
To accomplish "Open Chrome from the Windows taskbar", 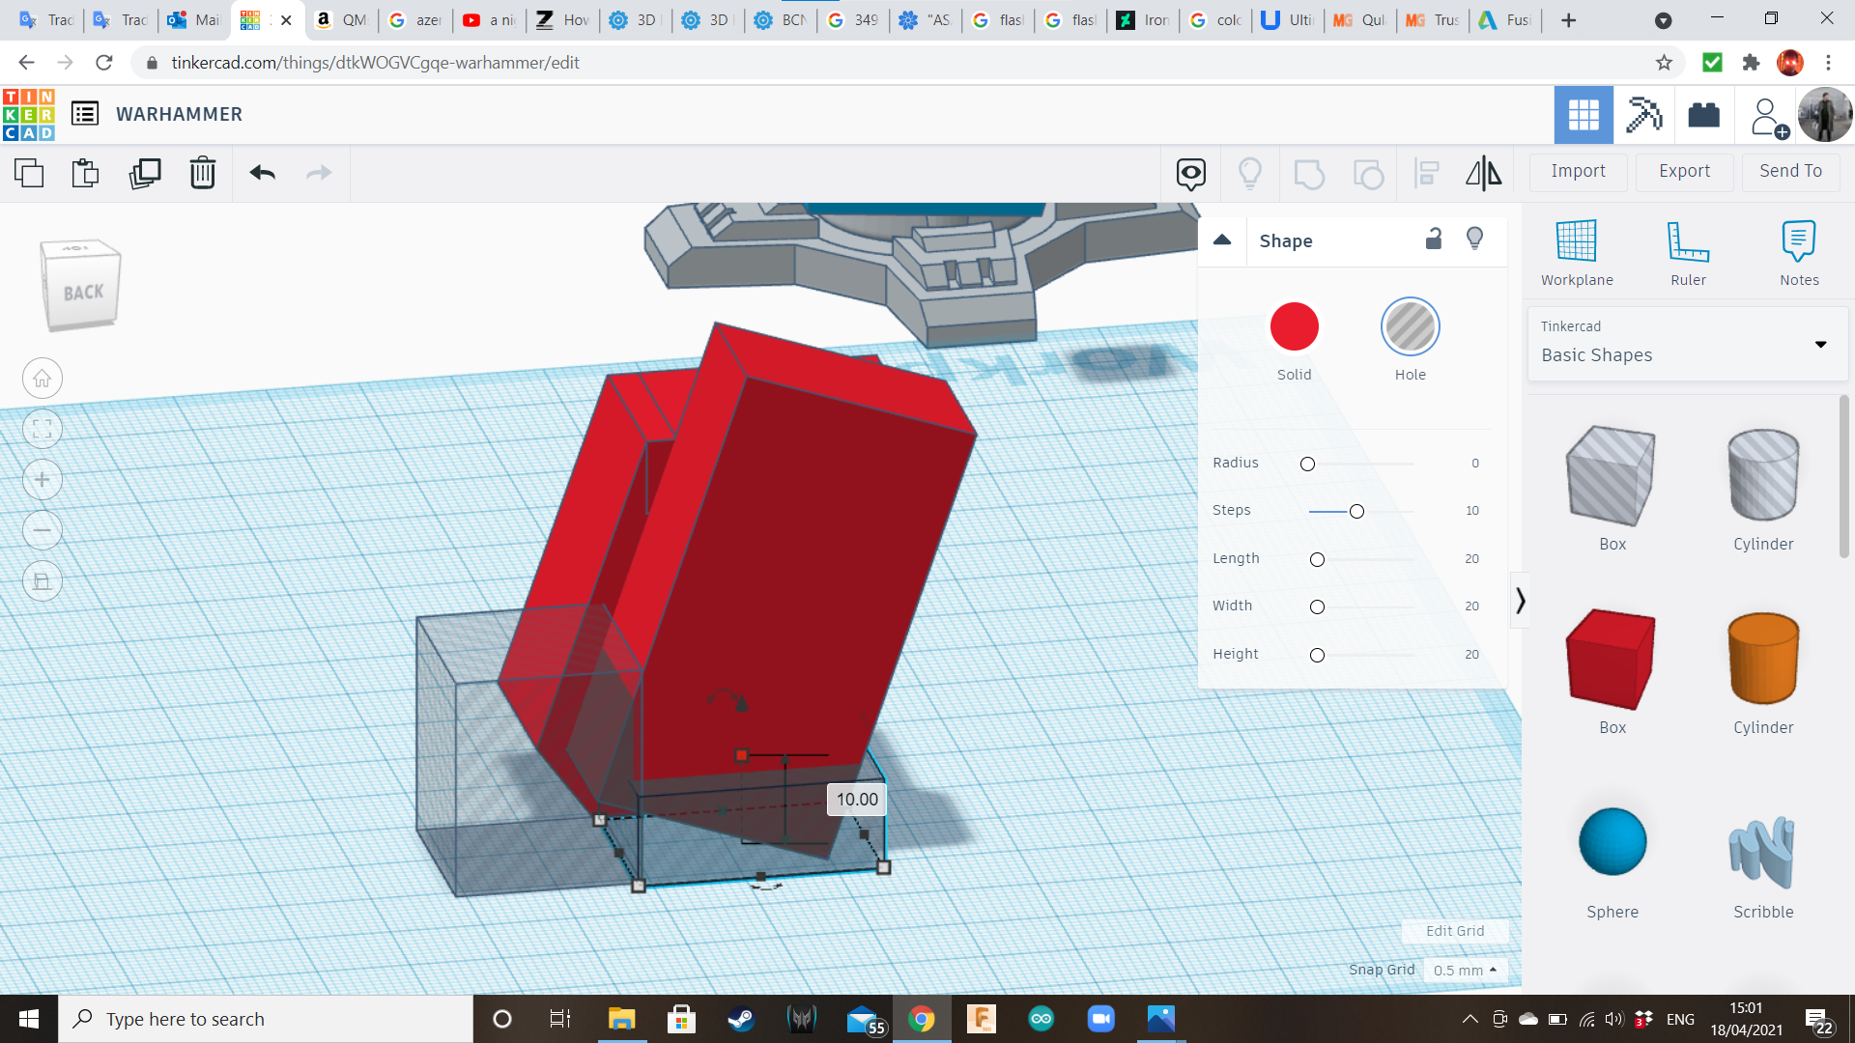I will point(921,1019).
